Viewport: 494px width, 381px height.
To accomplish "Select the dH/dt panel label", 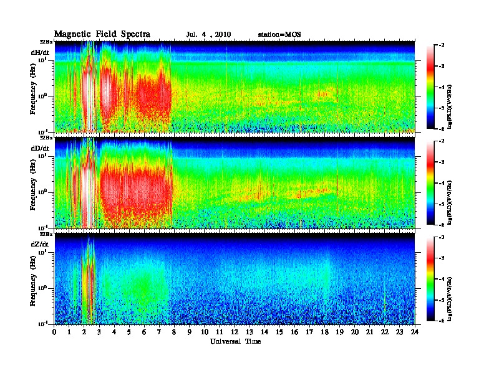I will (40, 52).
